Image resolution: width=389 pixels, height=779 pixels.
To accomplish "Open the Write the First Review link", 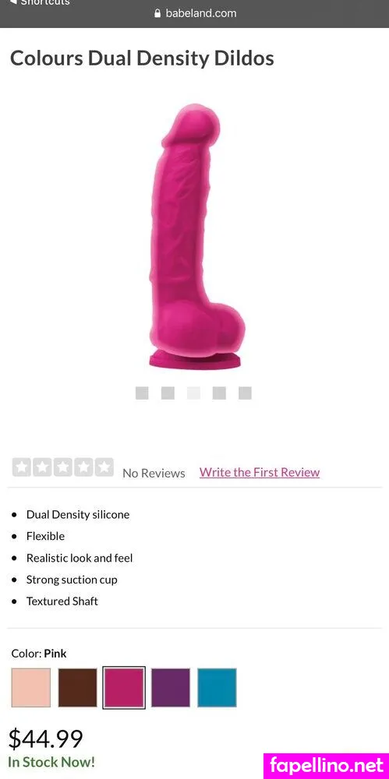I will [x=260, y=473].
